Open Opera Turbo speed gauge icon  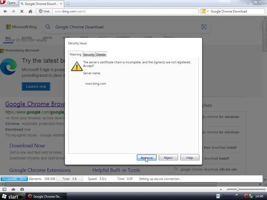pyautogui.click(x=22, y=189)
